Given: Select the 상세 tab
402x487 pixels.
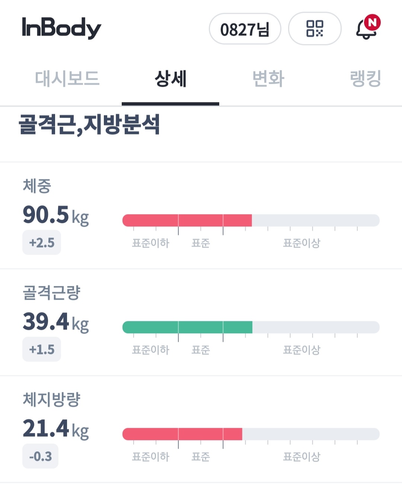Looking at the screenshot, I should pos(170,79).
